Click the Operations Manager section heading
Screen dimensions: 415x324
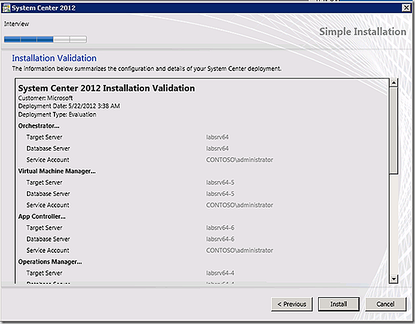(50, 262)
